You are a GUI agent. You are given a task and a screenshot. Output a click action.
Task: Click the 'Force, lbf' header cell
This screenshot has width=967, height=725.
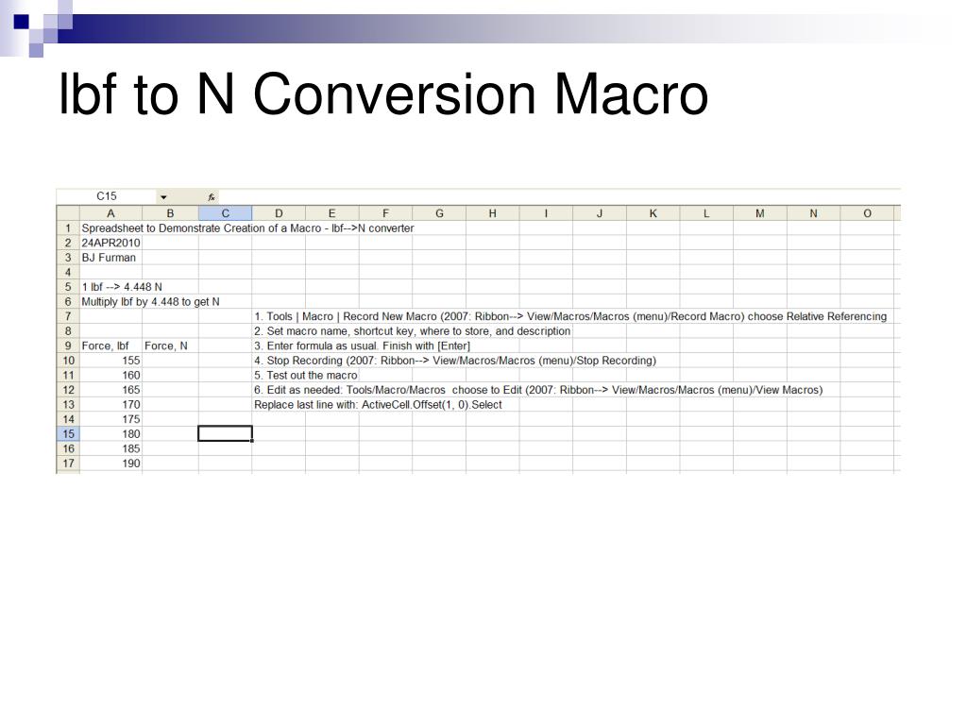[x=111, y=346]
